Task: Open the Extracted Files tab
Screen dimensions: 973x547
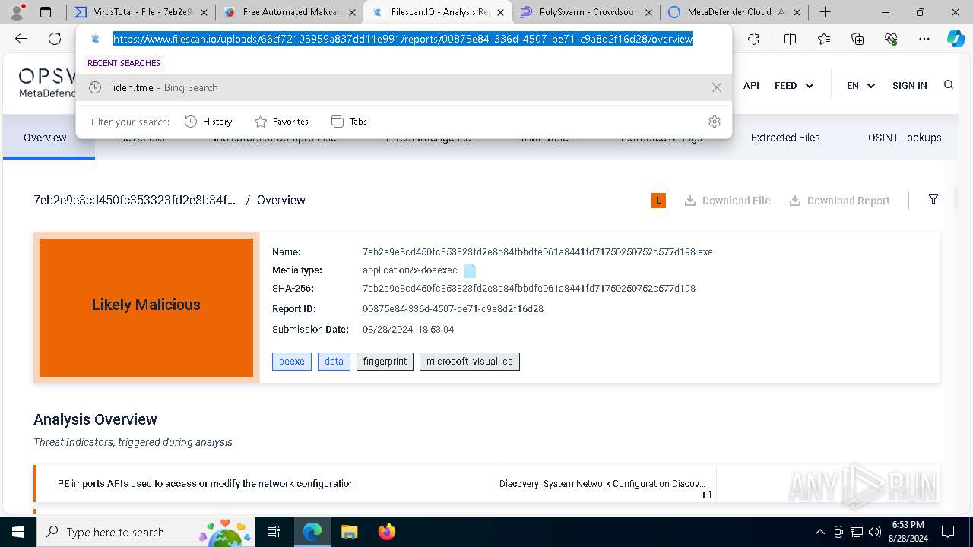Action: point(785,138)
